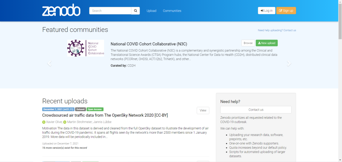Viewport: 342px width, 162px height.
Task: Click the Dataset badge
Action: tap(80, 109)
